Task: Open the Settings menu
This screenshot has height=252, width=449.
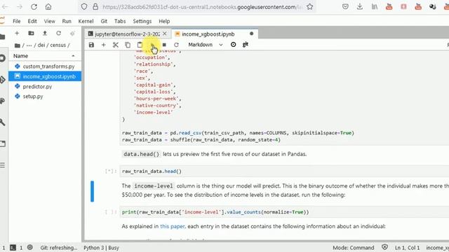Action: [142, 21]
